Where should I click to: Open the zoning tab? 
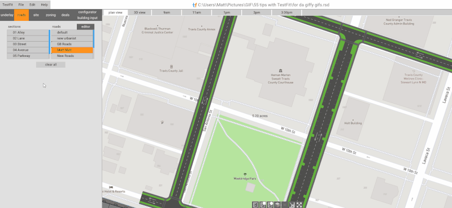click(x=51, y=15)
